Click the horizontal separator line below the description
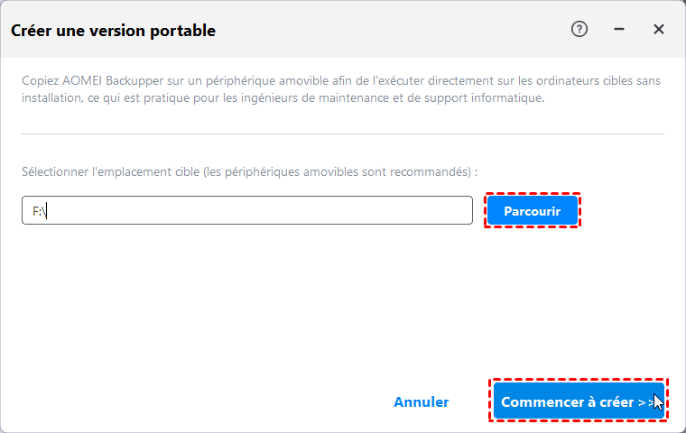The height and width of the screenshot is (433, 686). tap(343, 134)
